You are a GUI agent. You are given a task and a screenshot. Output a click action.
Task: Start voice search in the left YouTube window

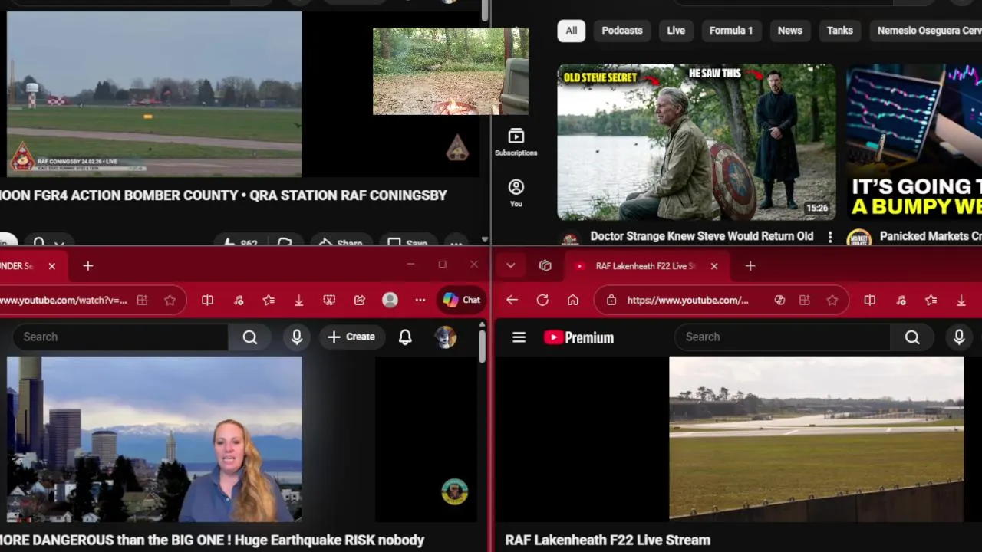[x=297, y=337]
